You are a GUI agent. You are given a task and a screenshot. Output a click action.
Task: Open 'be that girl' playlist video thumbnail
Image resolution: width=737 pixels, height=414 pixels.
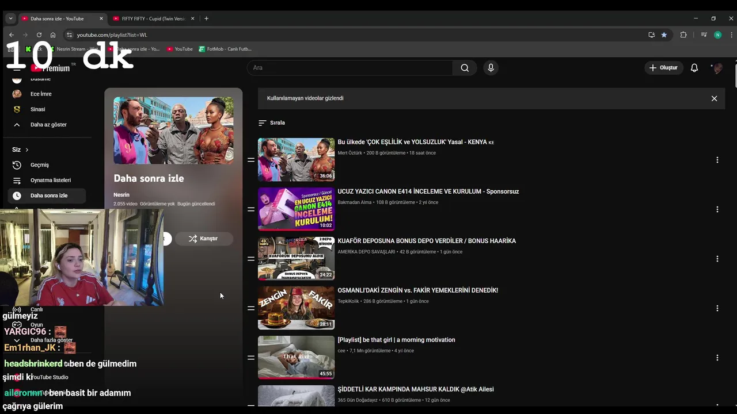coord(296,358)
